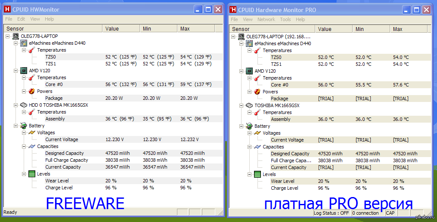Click the Powers flame icon in PRO window
This screenshot has height=222, width=437.
(257, 92)
